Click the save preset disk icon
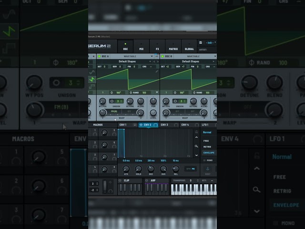The height and width of the screenshot is (229, 305). coord(201,42)
